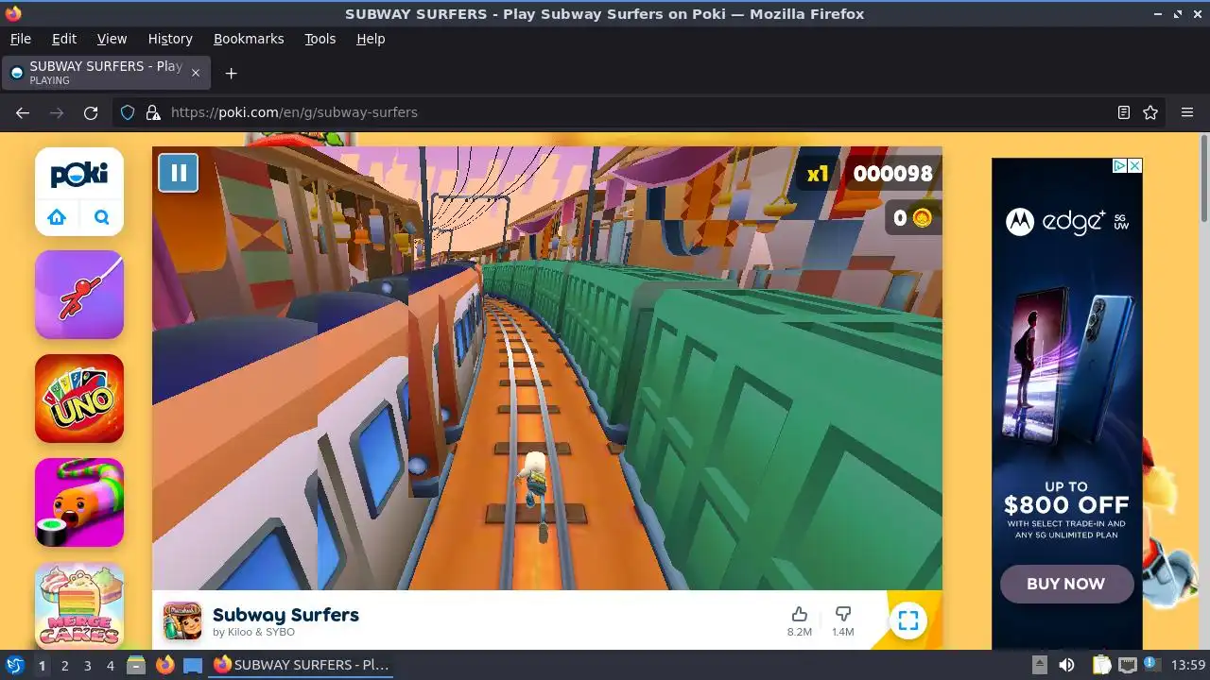
Task: Open the Stickman Hook game thumbnail
Action: (79, 295)
